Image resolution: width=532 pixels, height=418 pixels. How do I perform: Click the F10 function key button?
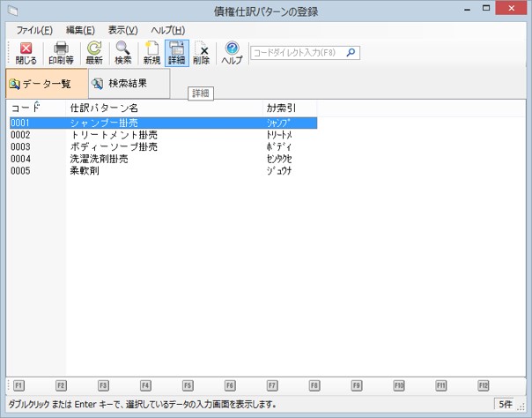coord(399,385)
